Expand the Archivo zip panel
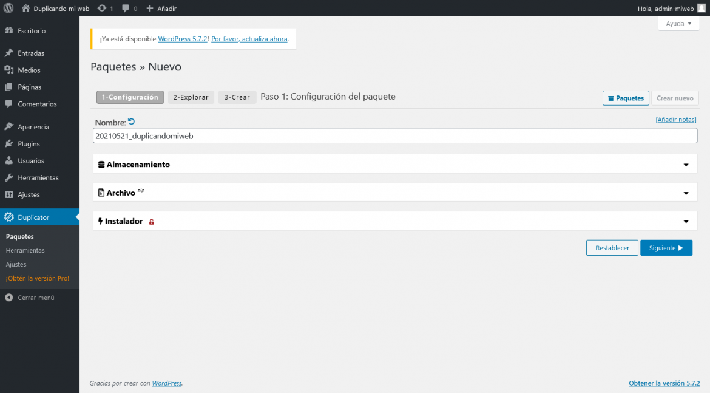Screen dimensions: 710x393 click(686, 192)
